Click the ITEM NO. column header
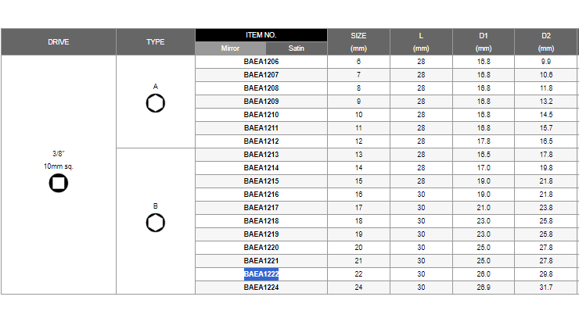This screenshot has width=579, height=318. click(x=261, y=35)
